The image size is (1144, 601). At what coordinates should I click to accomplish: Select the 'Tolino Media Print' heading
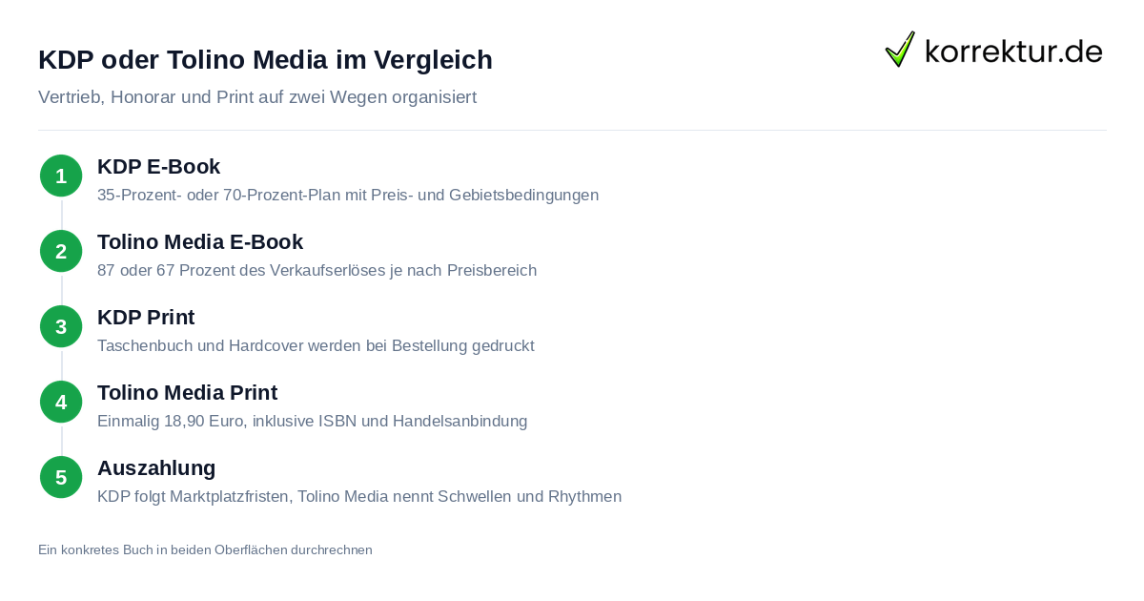(187, 393)
